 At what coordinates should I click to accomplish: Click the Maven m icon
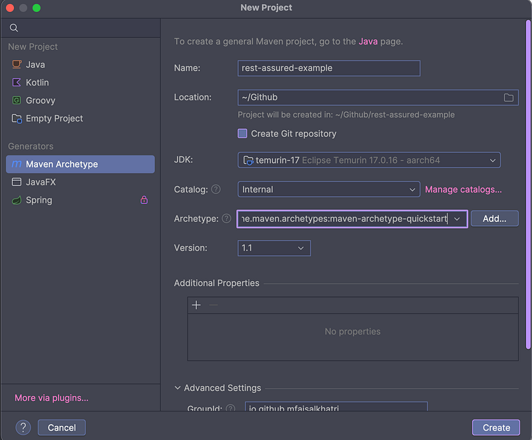point(17,164)
